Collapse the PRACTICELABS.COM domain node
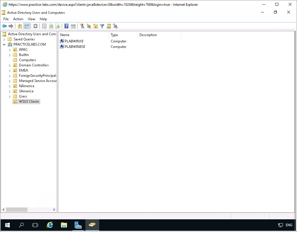 (x=4, y=44)
